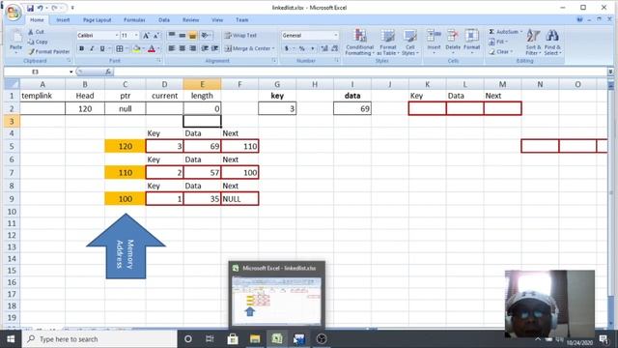Screen dimensions: 618x348
Task: Increase font size with Grow Font icon
Action: coord(146,36)
